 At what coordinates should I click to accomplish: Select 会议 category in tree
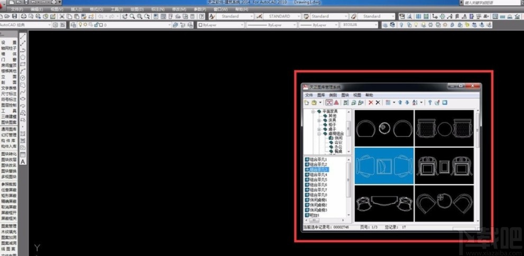coord(338,142)
